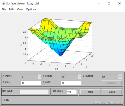Close the Surface Viewer window
The height and width of the screenshot is (106, 125).
[119, 3]
